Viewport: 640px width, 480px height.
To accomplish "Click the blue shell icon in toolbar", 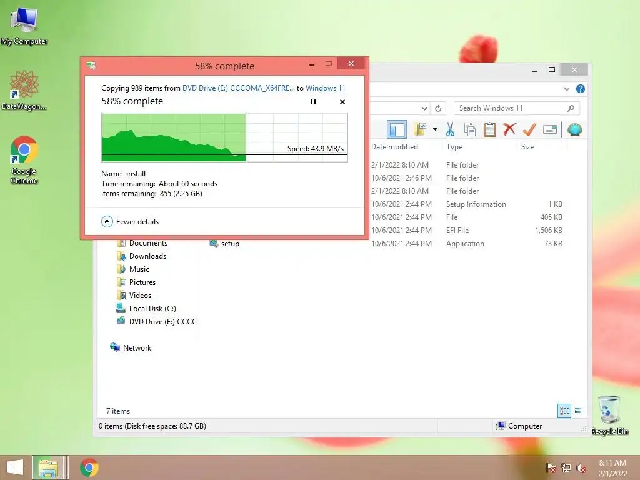I will [575, 129].
